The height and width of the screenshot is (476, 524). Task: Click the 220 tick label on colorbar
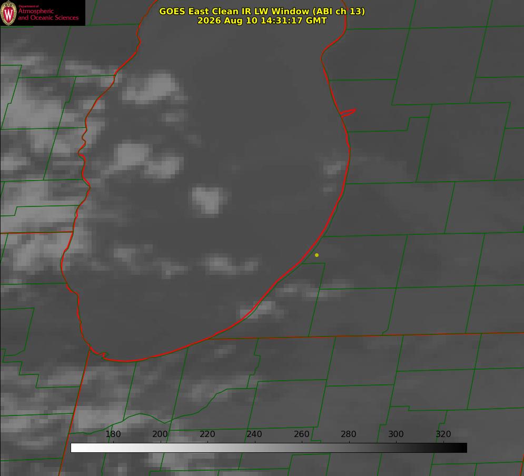click(x=207, y=434)
